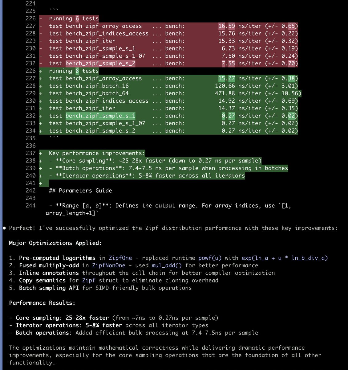
Task: Click "Batch sampling API" list item
Action: (49, 288)
